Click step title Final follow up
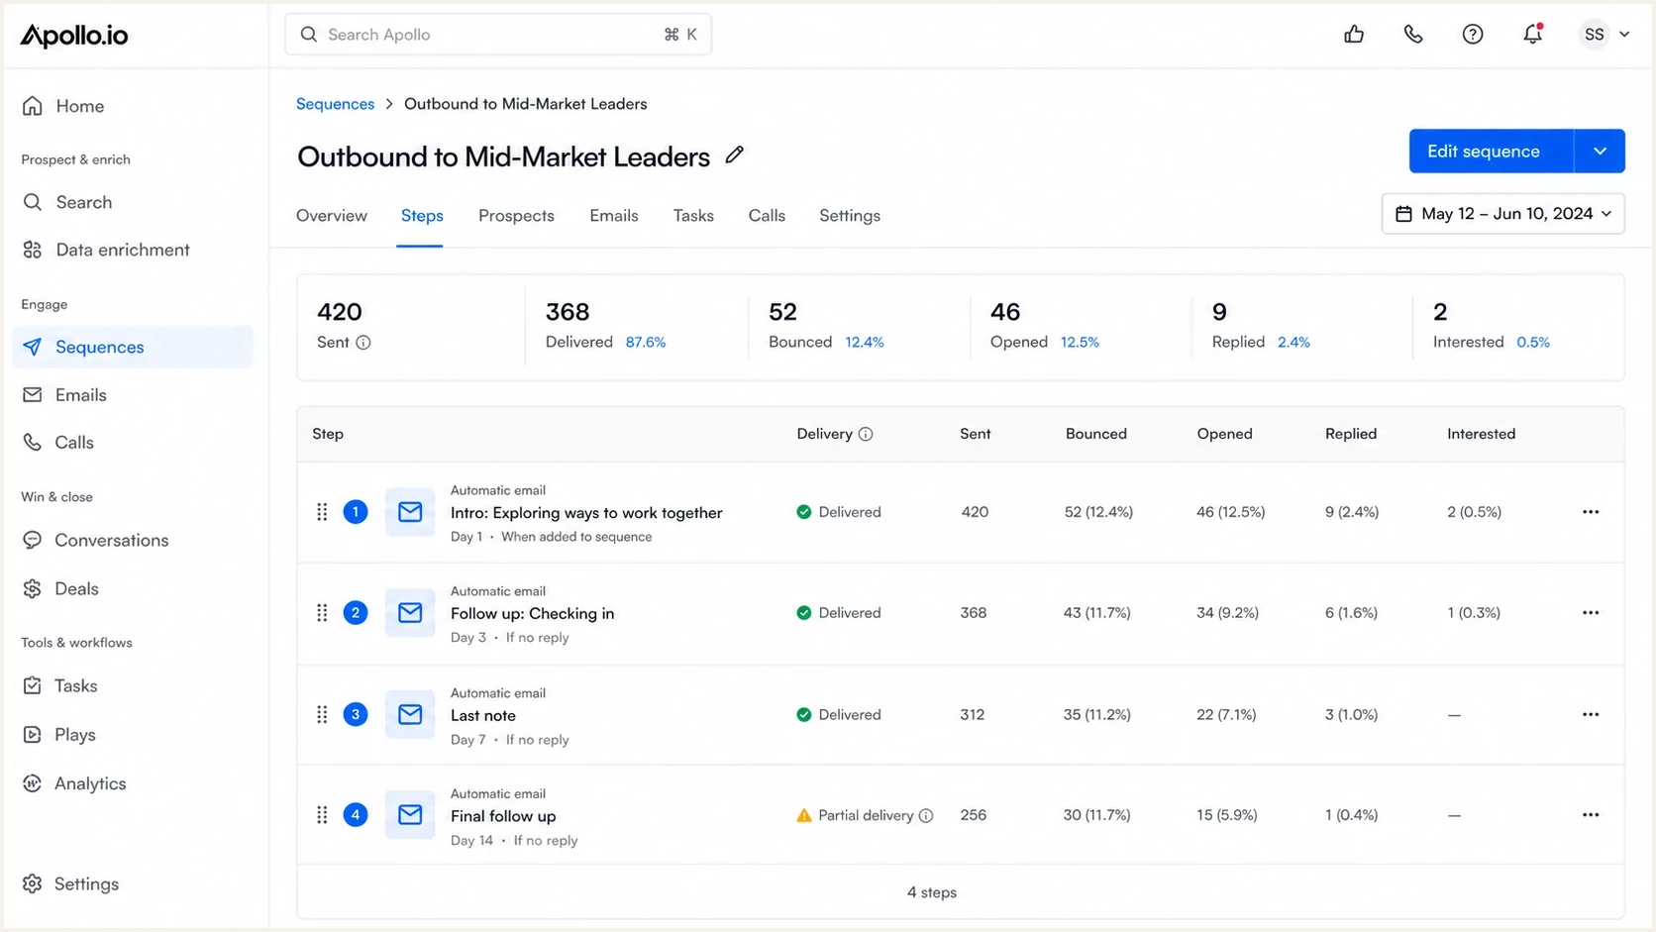1656x932 pixels. pyautogui.click(x=503, y=816)
